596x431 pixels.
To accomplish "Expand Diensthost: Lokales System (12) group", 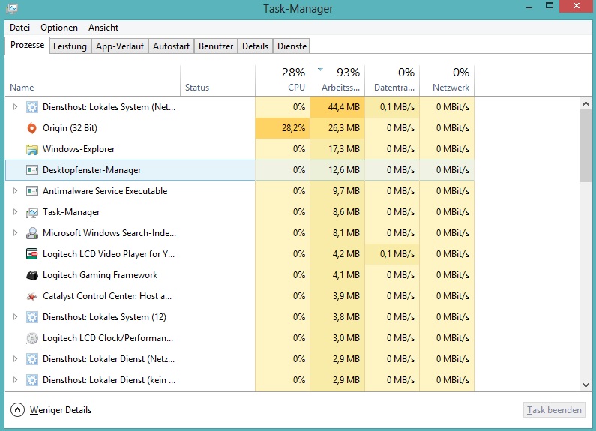I will [15, 316].
